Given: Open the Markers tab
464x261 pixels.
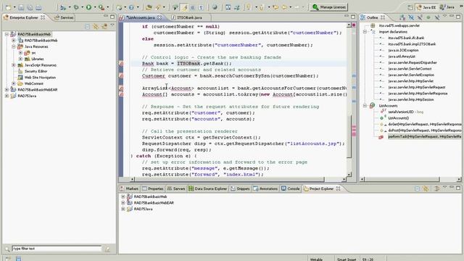Looking at the screenshot, I should [x=129, y=188].
